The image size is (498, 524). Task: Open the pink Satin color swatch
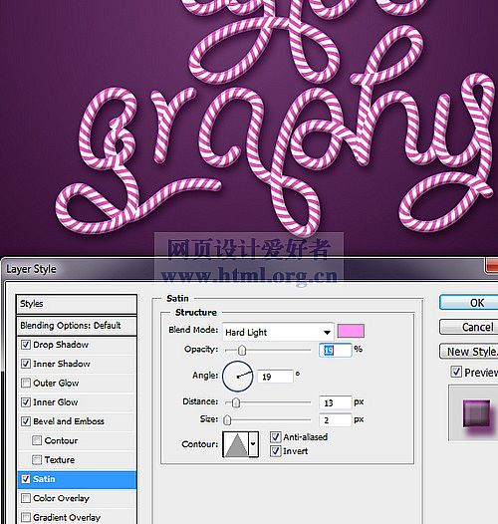coord(351,331)
